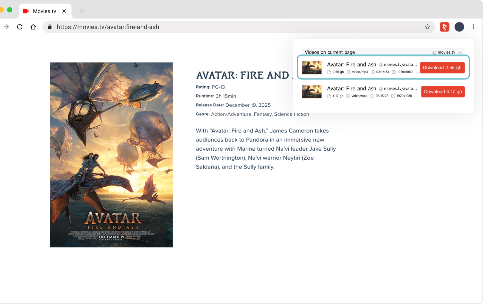
Task: Open a new browser tab
Action: (x=82, y=11)
